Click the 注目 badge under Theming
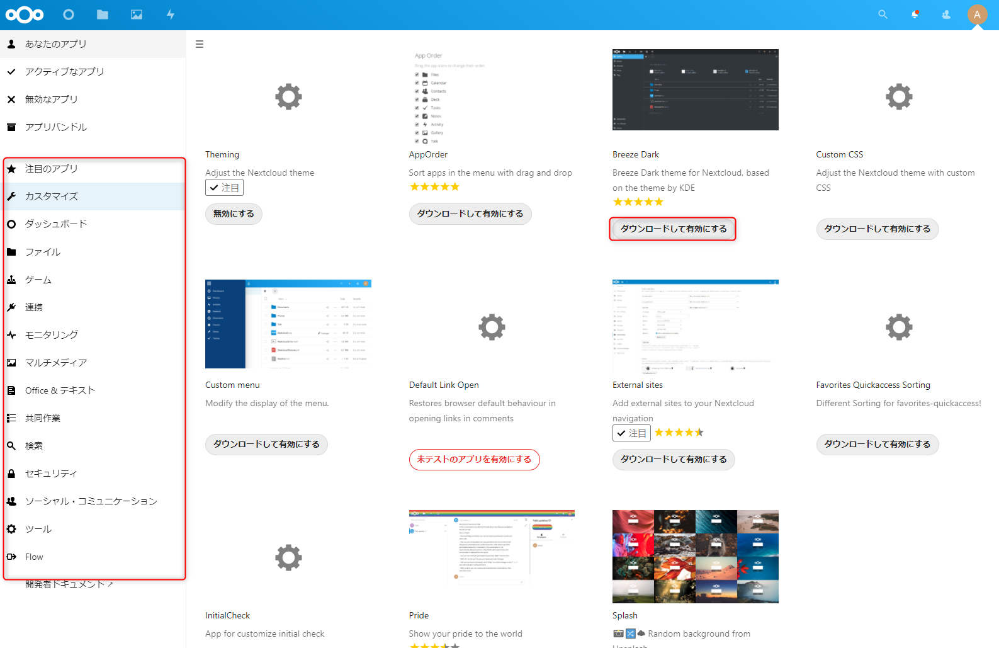The width and height of the screenshot is (999, 648). pos(224,188)
